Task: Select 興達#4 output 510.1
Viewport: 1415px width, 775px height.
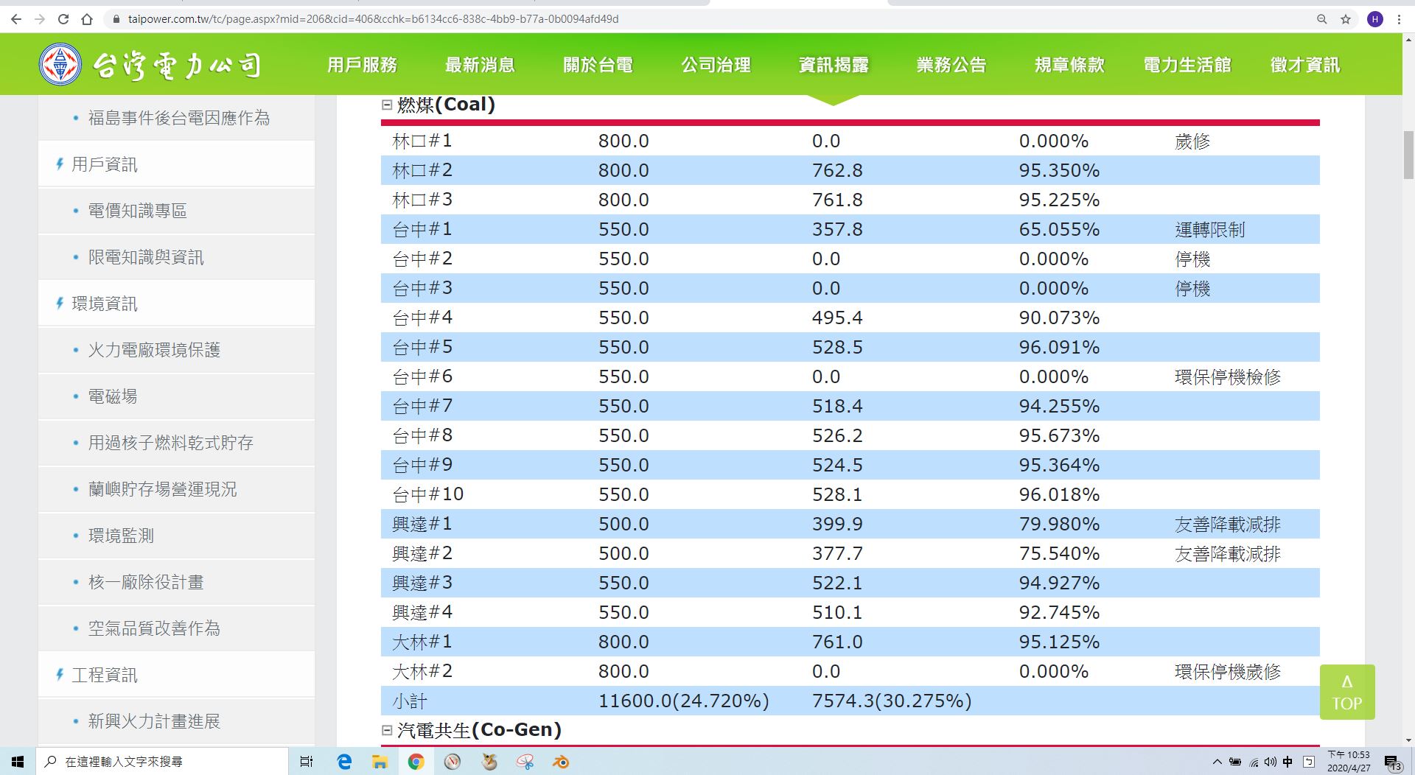Action: point(837,612)
